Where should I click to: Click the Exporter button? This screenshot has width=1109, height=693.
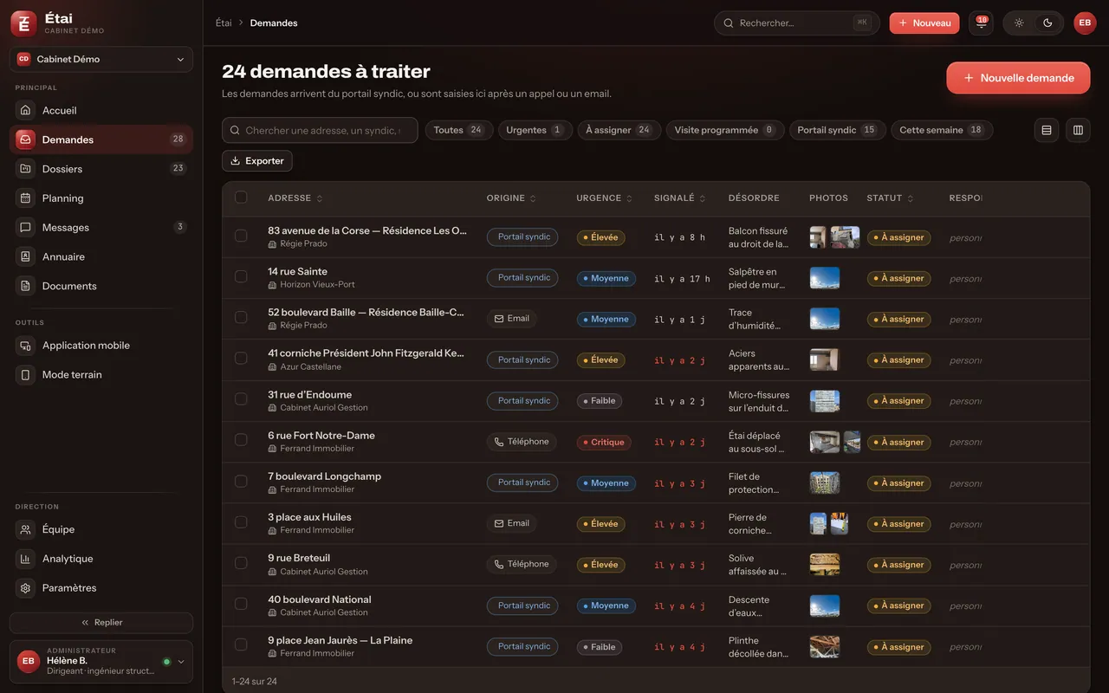(257, 161)
